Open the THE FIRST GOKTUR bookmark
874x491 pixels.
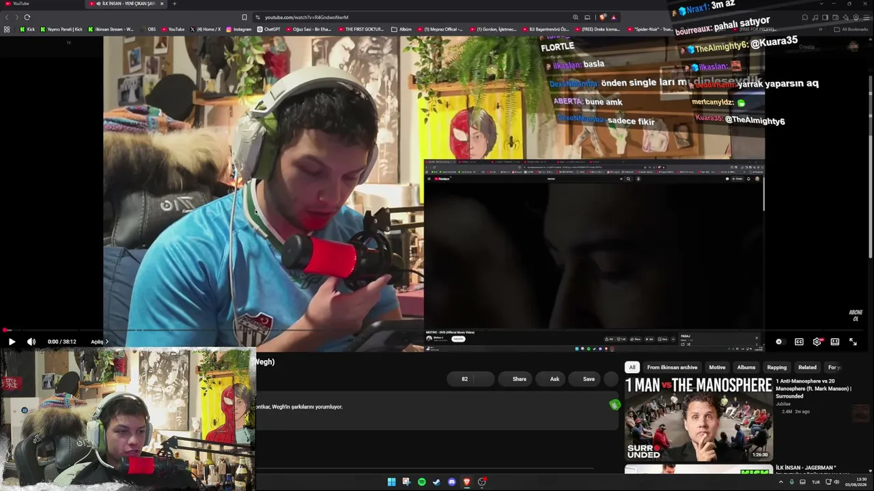pos(361,29)
